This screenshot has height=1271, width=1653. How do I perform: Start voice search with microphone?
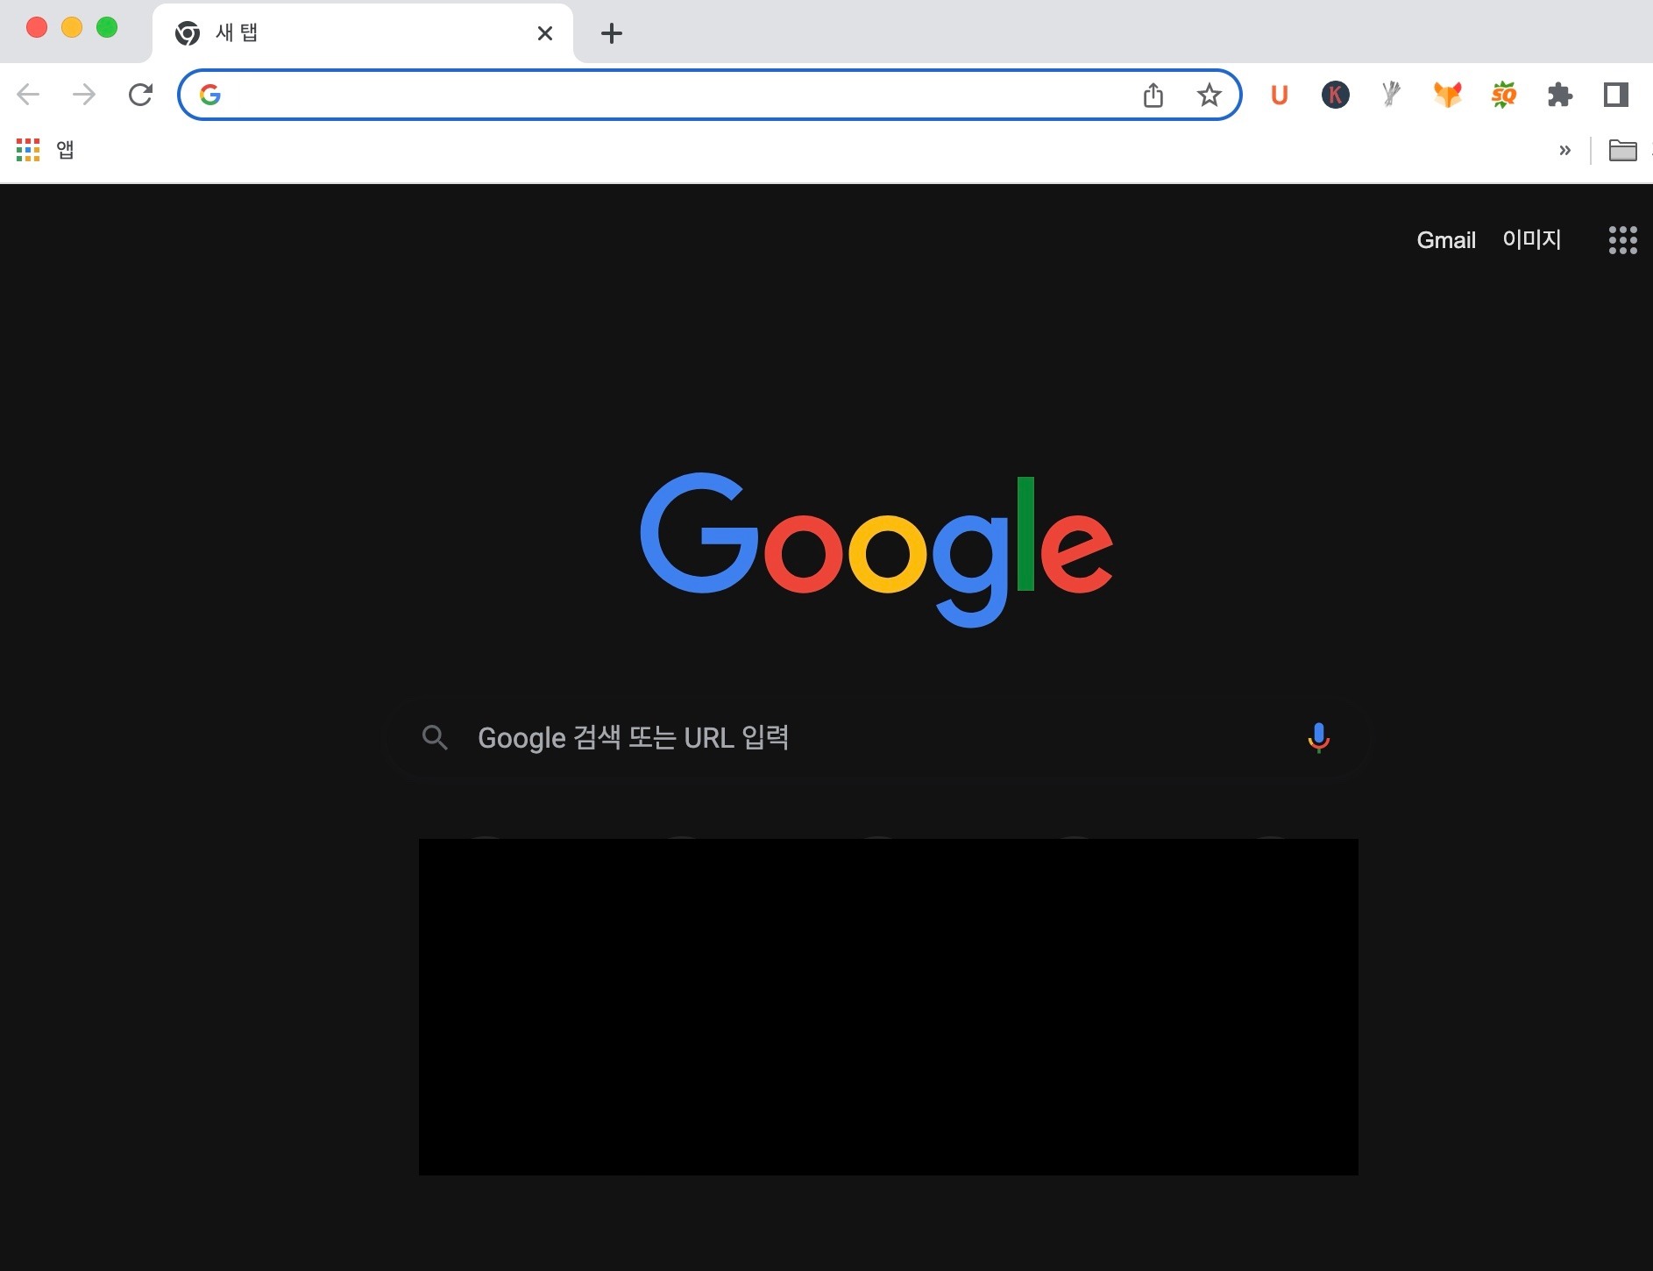[x=1318, y=738]
